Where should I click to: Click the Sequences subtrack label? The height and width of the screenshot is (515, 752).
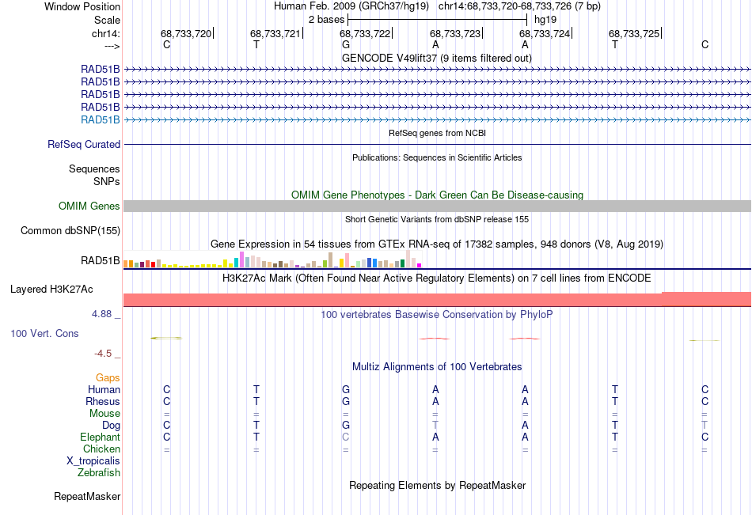click(94, 169)
